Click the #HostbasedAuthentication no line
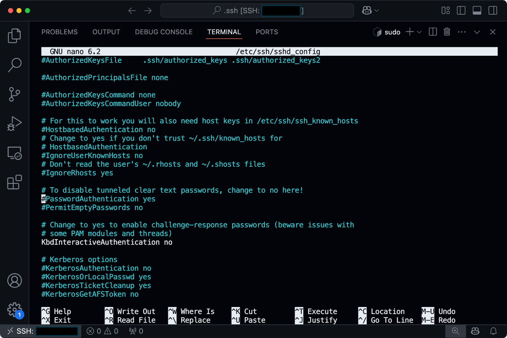Screen dimensions: 507x338 [x=98, y=130]
